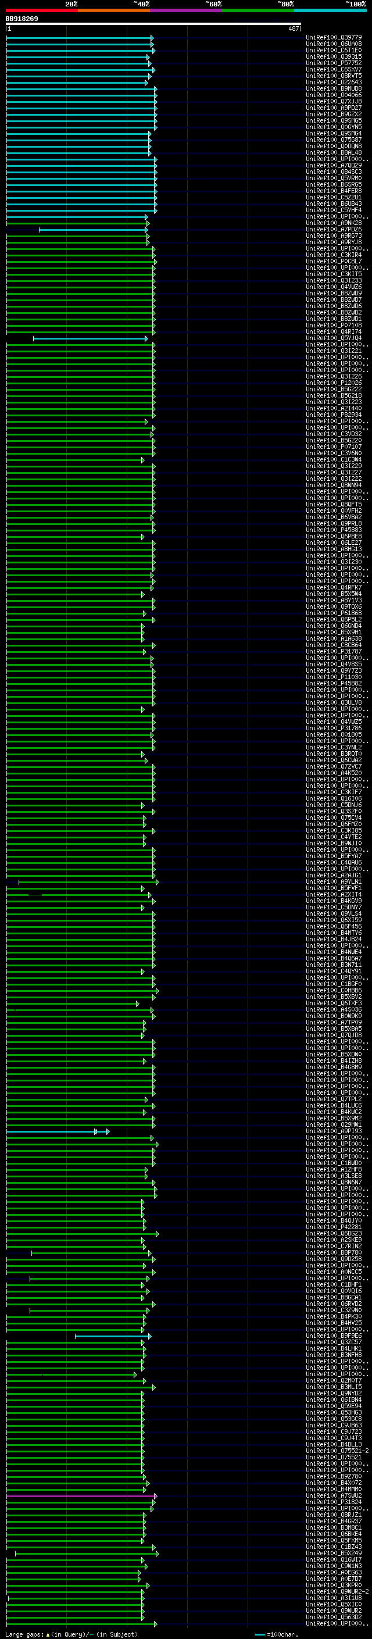The height and width of the screenshot is (1639, 372).
Task: Select label UniRef100_Q29MW1
Action: (334, 1124)
